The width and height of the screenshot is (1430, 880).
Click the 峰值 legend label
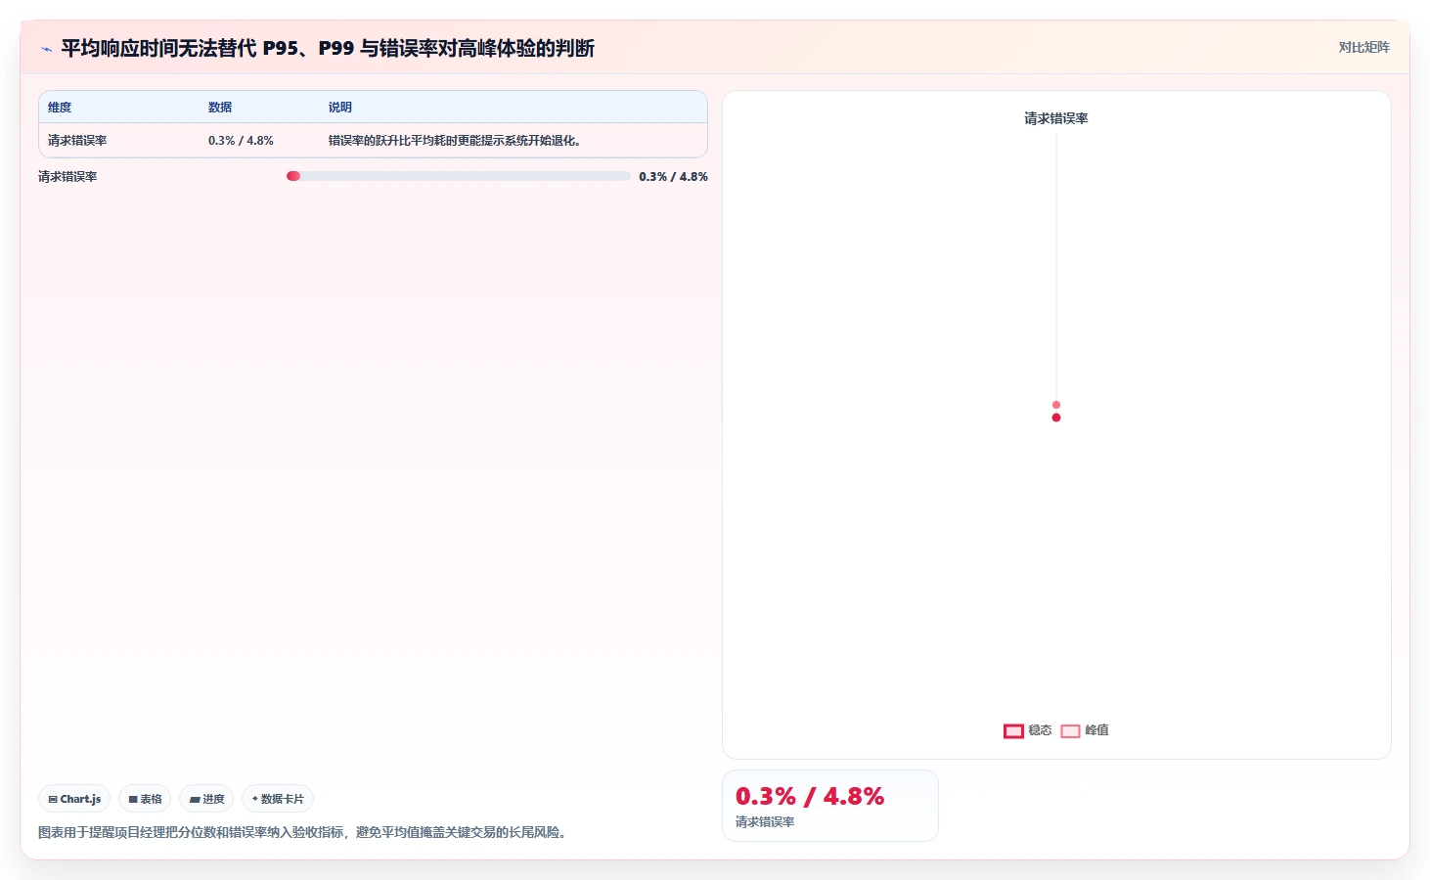coord(1096,730)
